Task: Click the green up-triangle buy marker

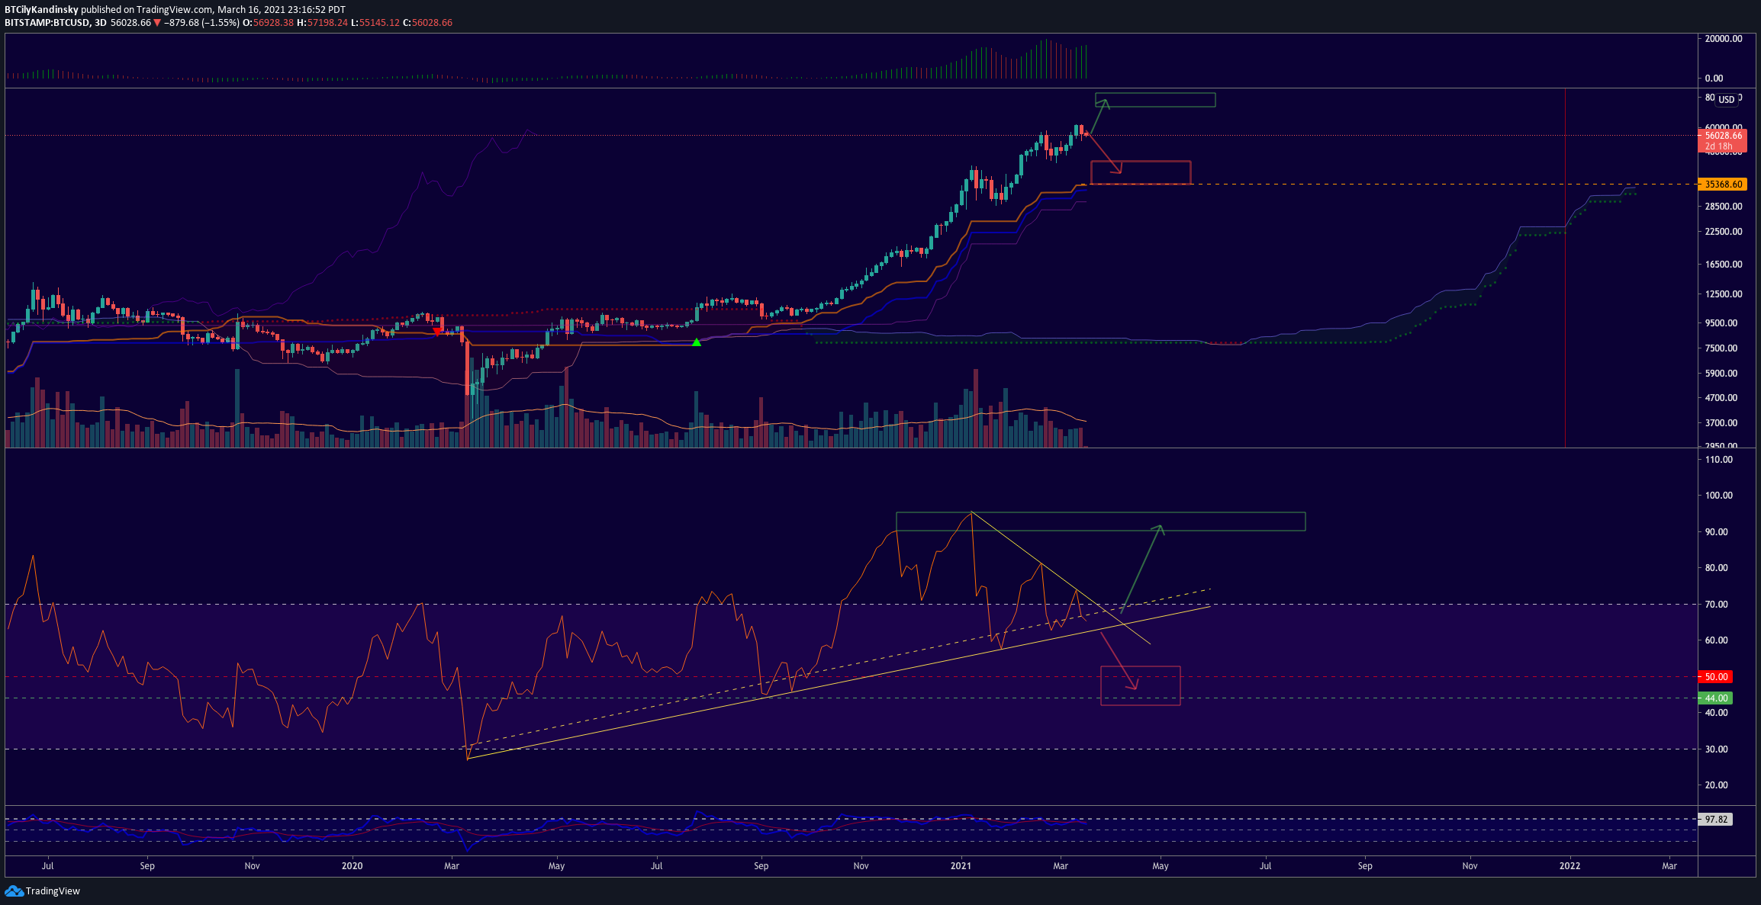Action: click(x=696, y=342)
